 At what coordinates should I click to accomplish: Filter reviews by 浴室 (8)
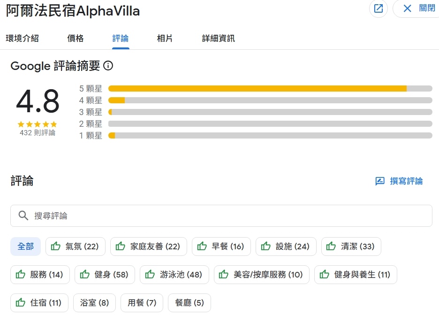point(95,303)
